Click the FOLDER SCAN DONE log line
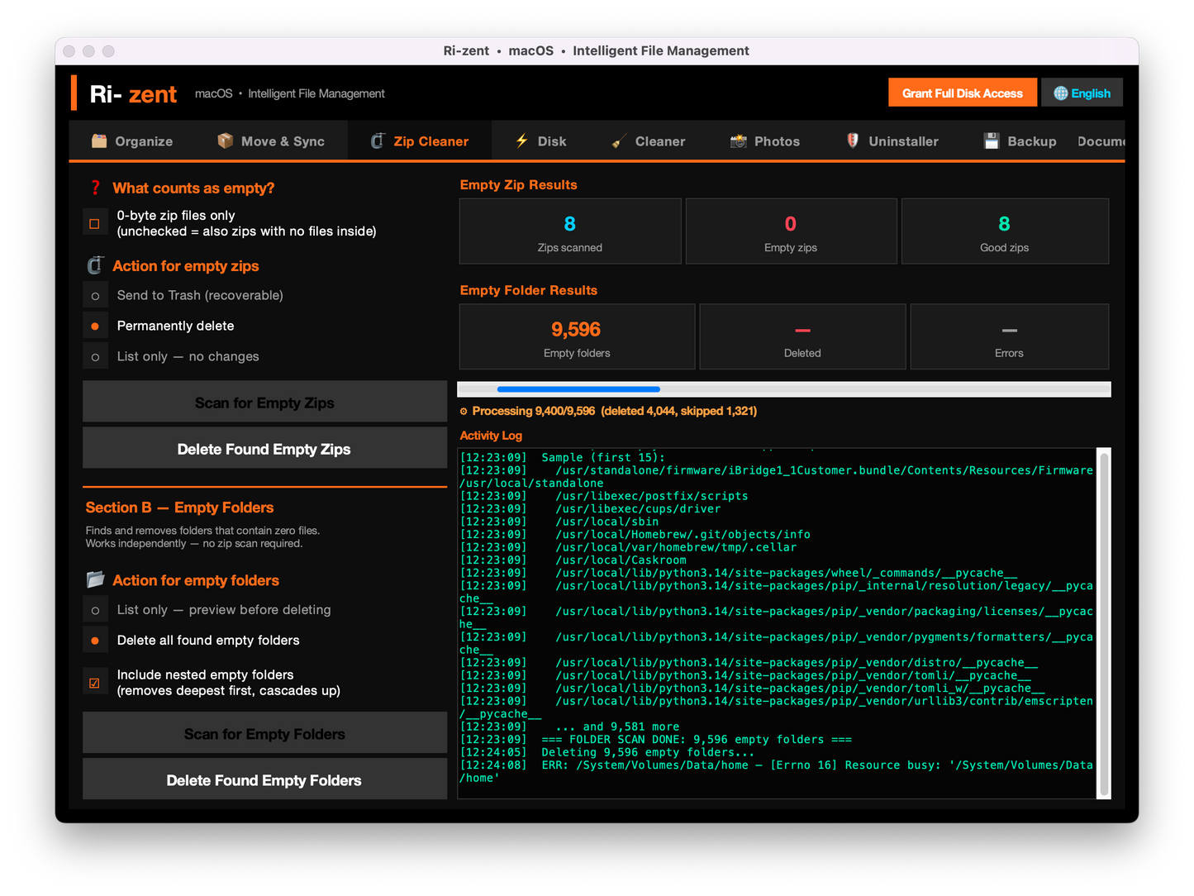The width and height of the screenshot is (1194, 896). (x=656, y=740)
